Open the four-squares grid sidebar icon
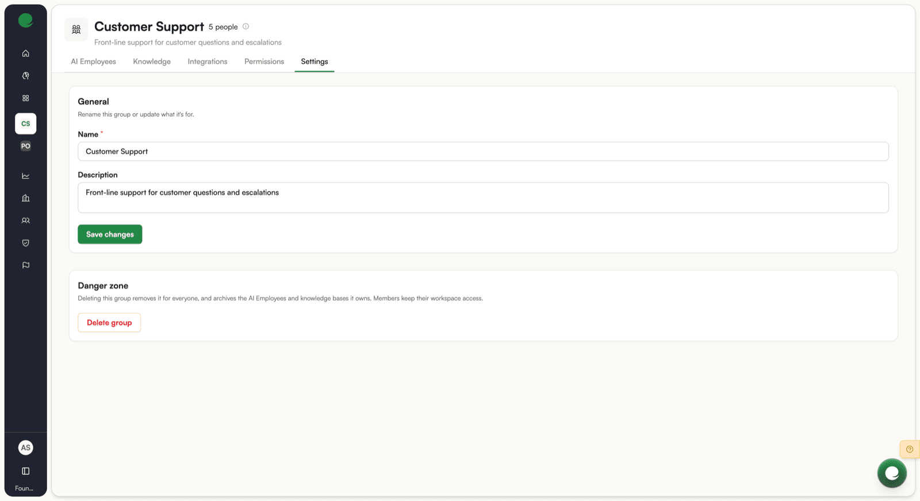The height and width of the screenshot is (501, 920). click(26, 98)
